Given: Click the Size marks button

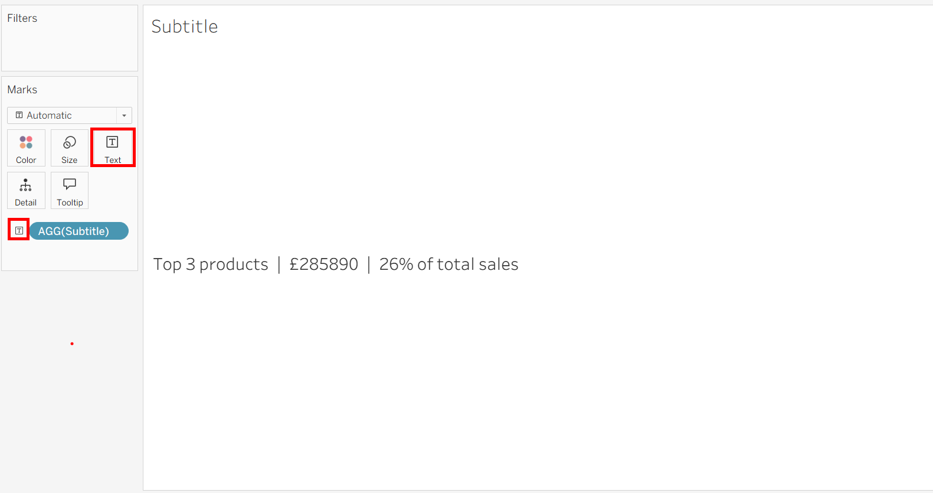Looking at the screenshot, I should coord(70,148).
